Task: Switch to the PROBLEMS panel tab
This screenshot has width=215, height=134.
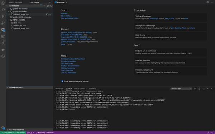Action: pos(59,89)
